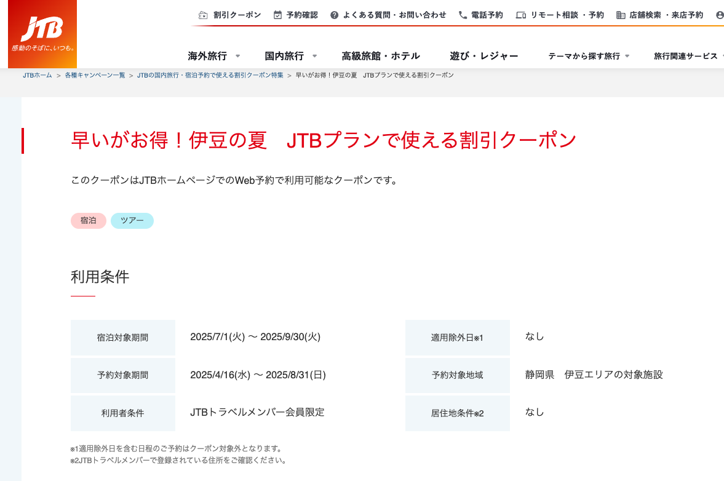Open the 予約確認 link
Viewport: 724px width, 481px height.
302,15
